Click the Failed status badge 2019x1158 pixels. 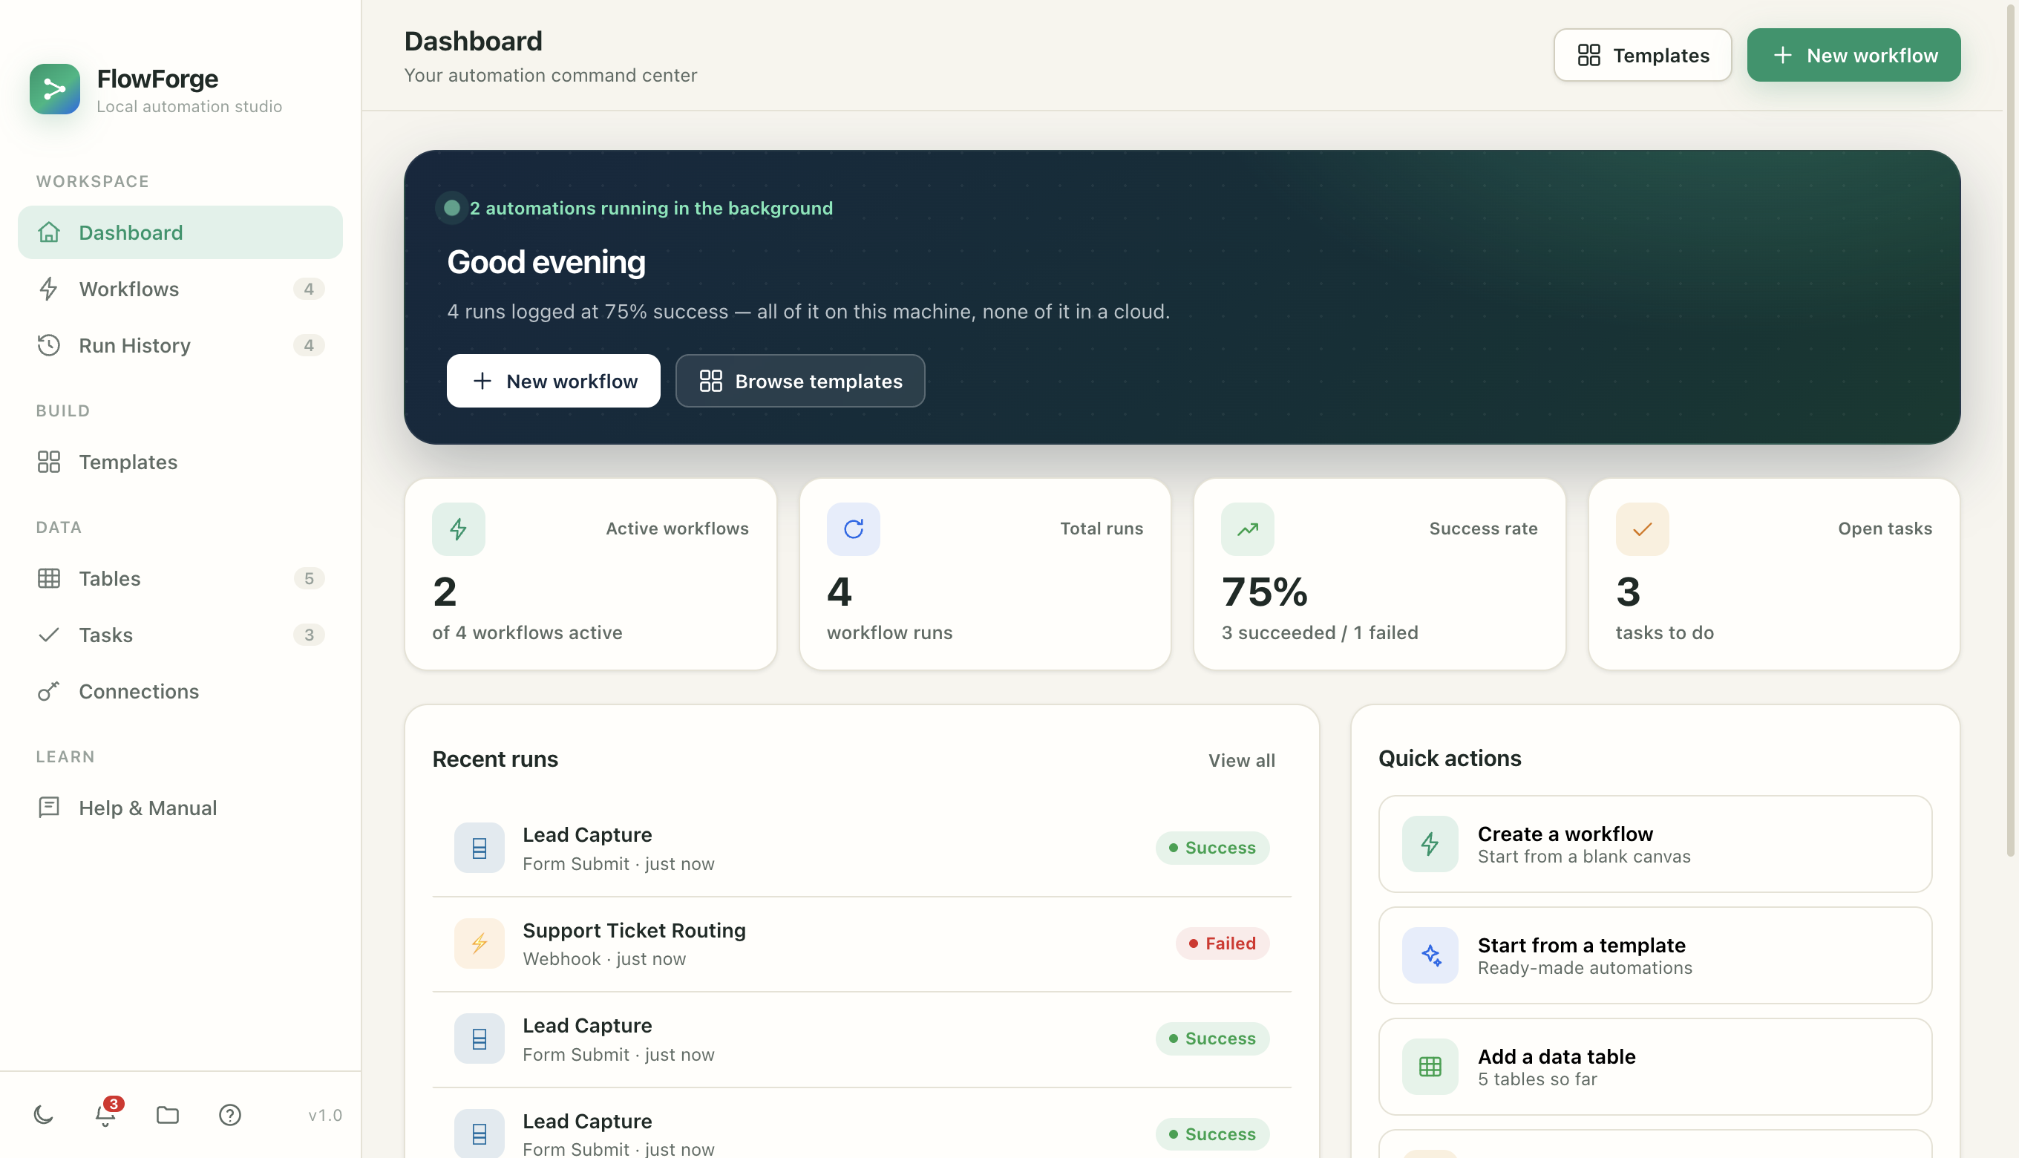point(1223,944)
